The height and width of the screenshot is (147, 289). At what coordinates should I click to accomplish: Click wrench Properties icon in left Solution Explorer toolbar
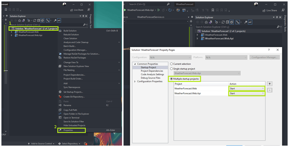(55, 20)
